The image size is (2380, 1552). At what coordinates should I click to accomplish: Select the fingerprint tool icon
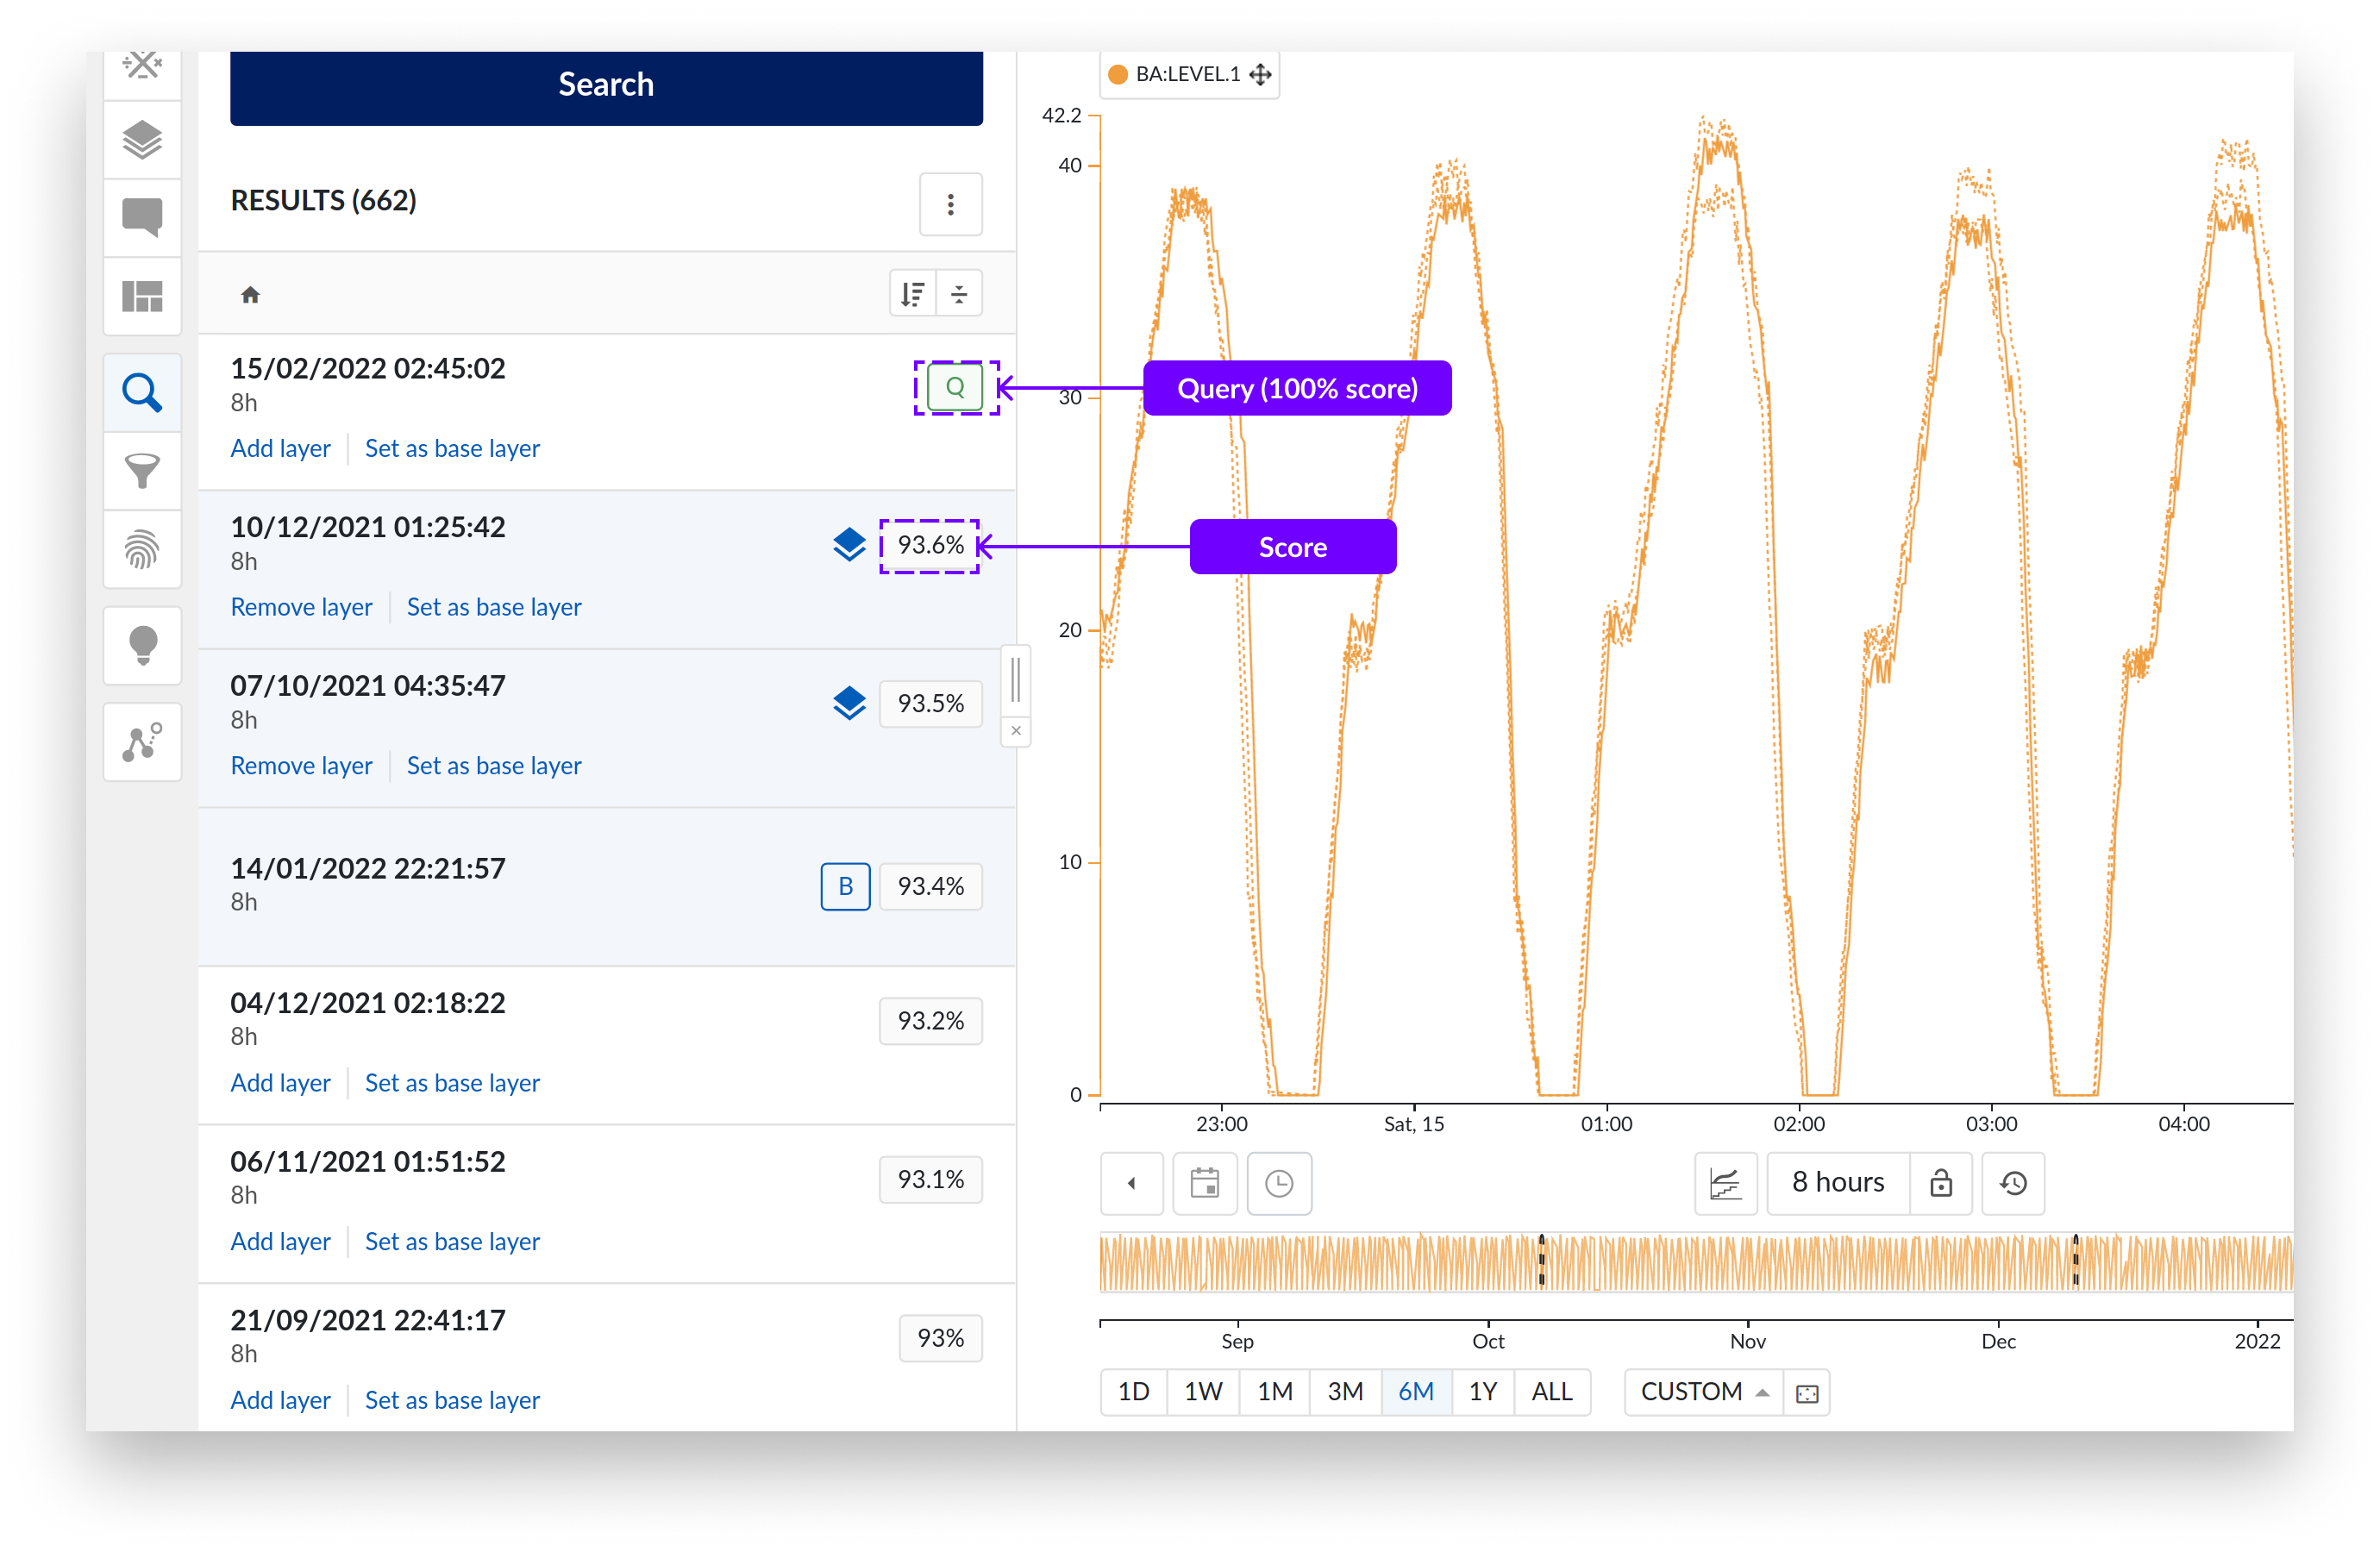142,550
